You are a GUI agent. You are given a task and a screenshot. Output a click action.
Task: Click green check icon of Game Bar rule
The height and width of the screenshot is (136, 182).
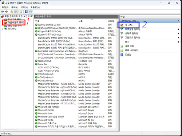36,64
